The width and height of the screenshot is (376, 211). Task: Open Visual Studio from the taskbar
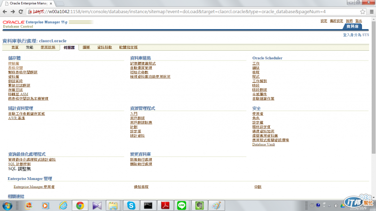point(97,206)
